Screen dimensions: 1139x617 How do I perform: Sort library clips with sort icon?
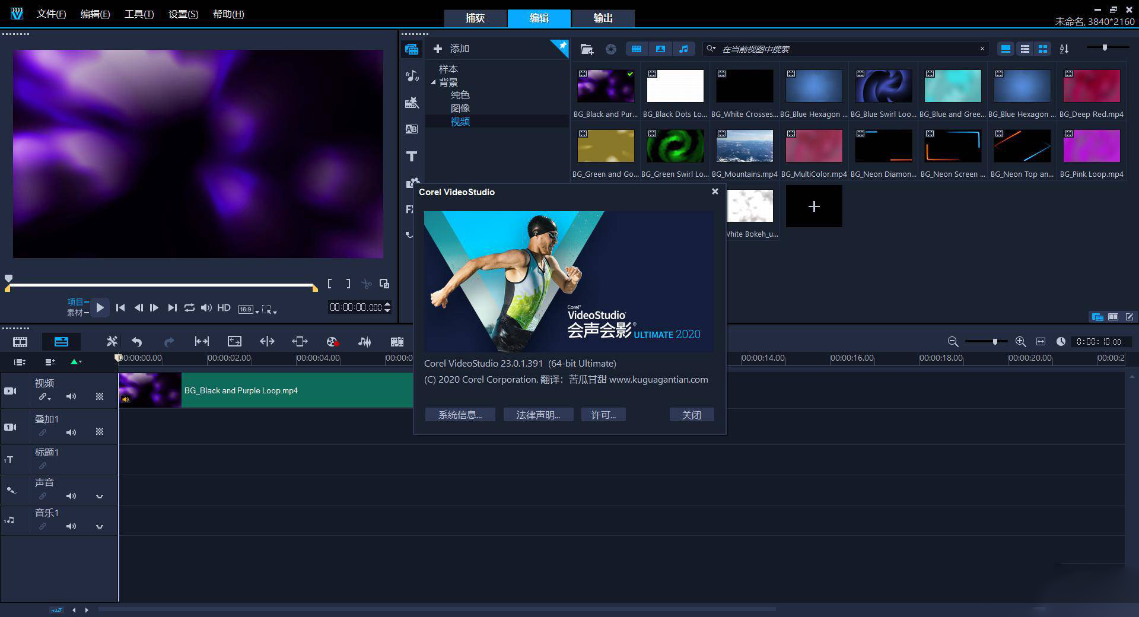[1064, 49]
